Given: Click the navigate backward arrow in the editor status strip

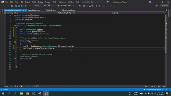Looking at the screenshot, I should point(28,86).
